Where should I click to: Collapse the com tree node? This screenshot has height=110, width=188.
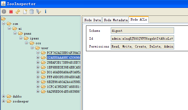click(x=4, y=23)
